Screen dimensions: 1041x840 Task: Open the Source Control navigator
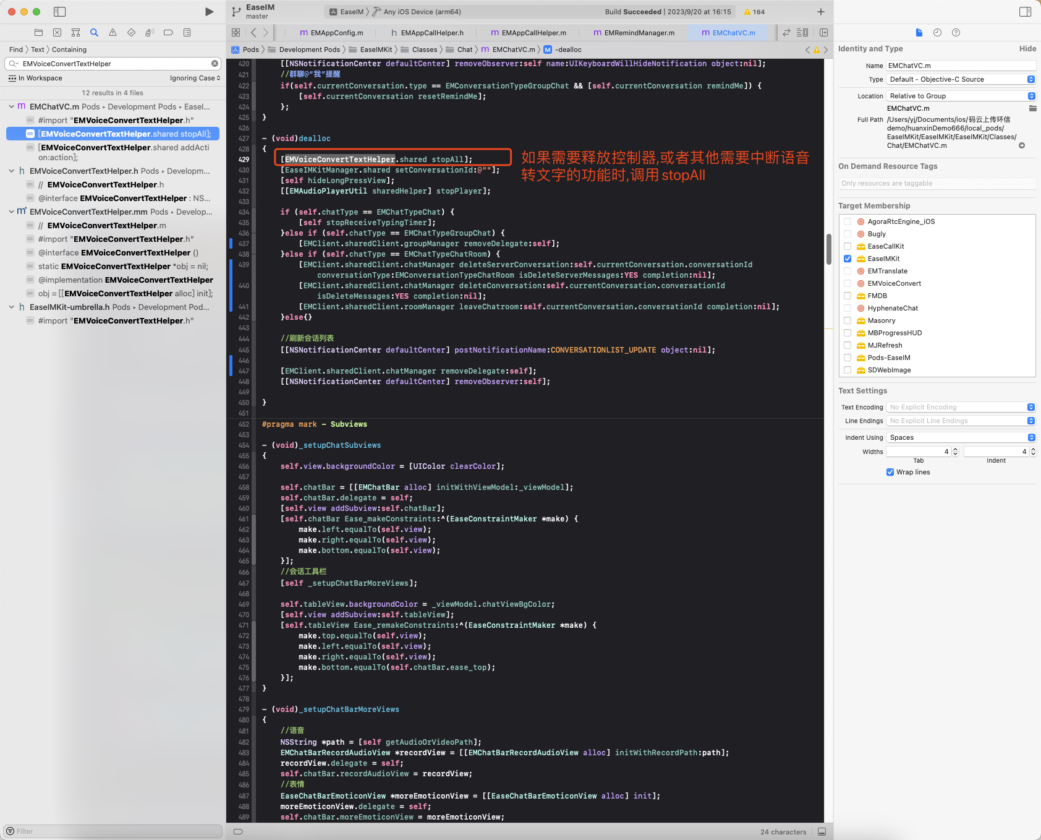(57, 33)
